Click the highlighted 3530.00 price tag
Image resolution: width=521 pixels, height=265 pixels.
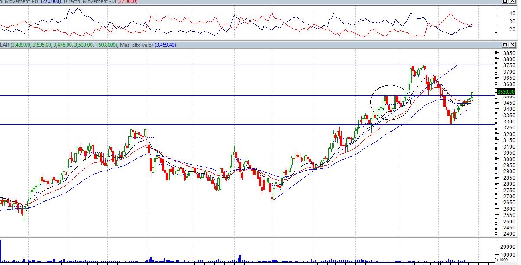(x=506, y=92)
